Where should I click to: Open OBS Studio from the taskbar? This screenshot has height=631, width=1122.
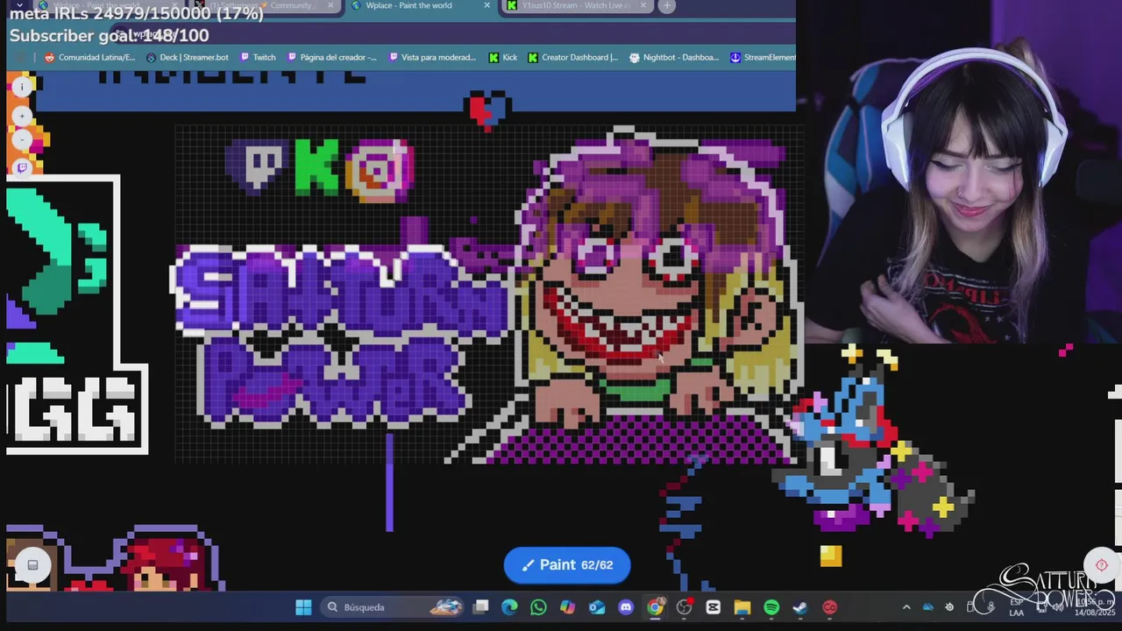(x=684, y=607)
